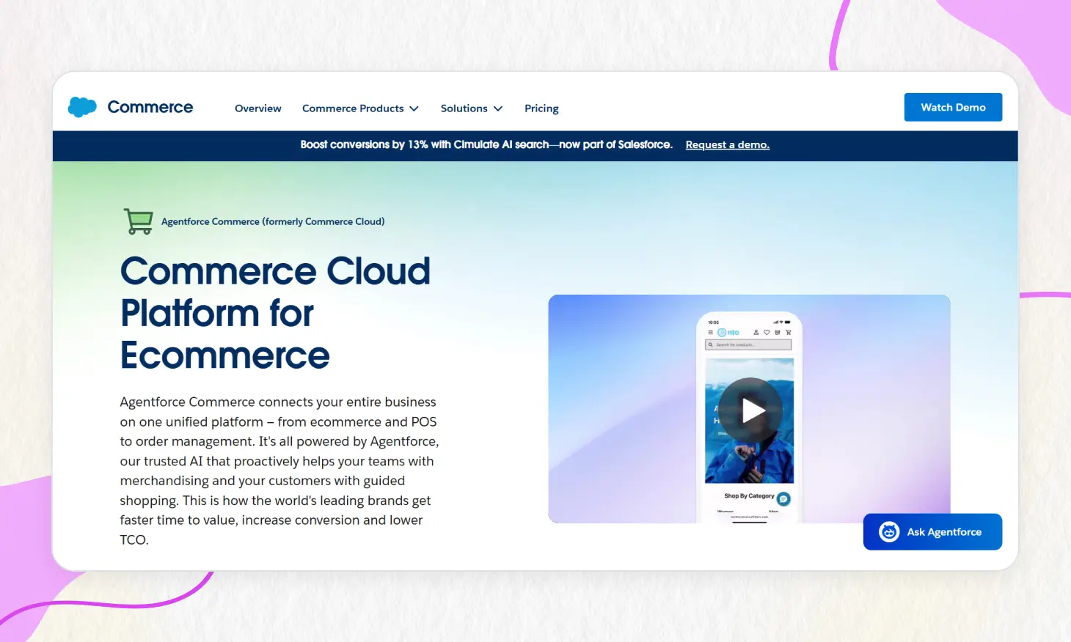Open the shopping cart icon in the phone header
This screenshot has height=642, width=1071.
789,333
